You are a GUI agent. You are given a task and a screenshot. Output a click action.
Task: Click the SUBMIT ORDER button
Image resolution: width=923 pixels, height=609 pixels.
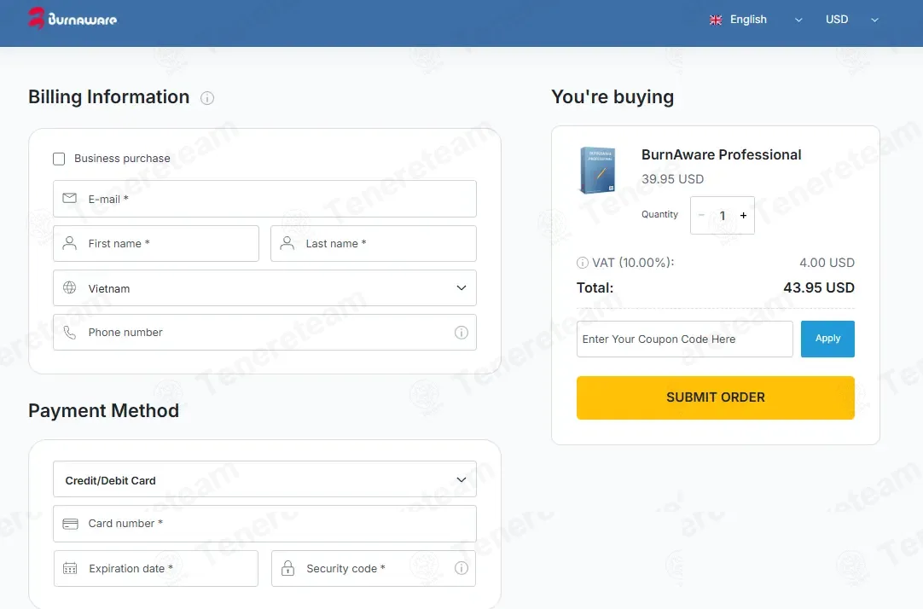click(x=715, y=397)
